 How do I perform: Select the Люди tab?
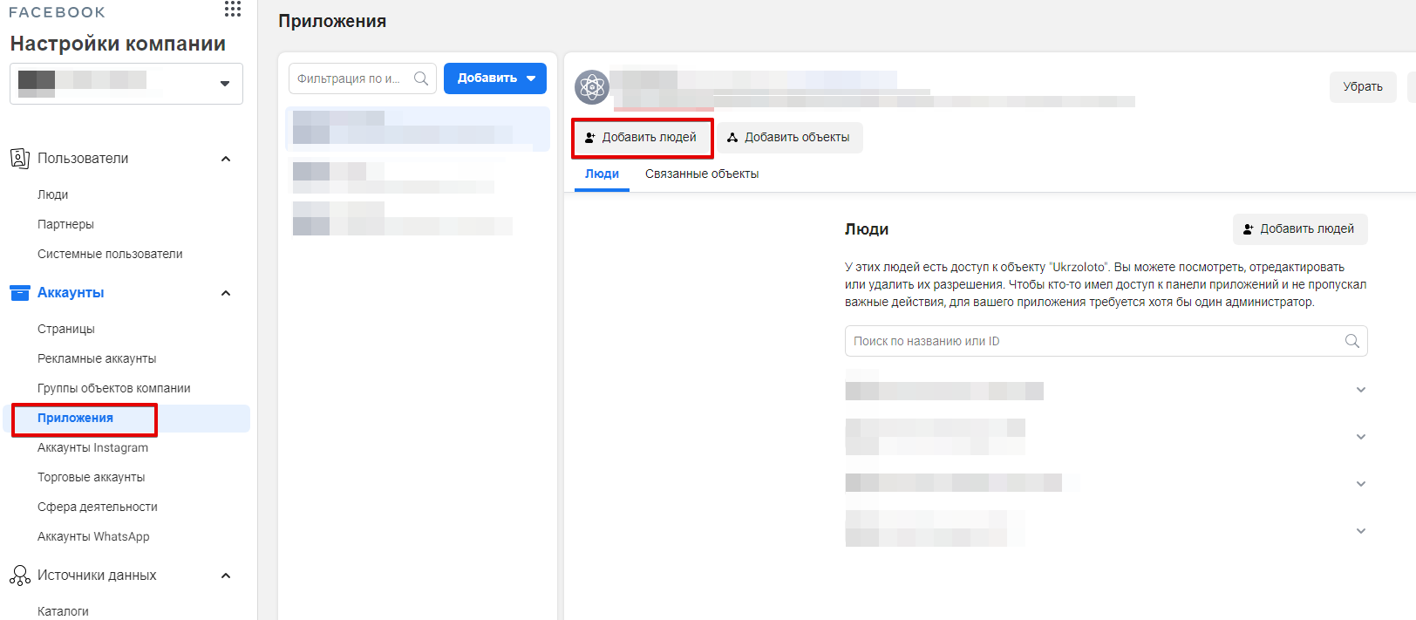pyautogui.click(x=602, y=174)
